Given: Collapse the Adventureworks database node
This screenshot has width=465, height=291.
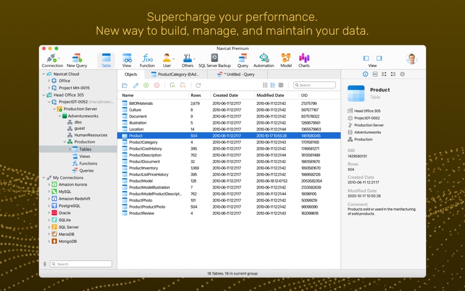Looking at the screenshot, I should (60, 116).
